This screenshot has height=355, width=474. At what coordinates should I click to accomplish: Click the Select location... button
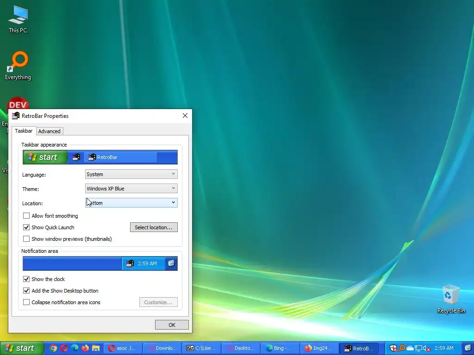pos(154,227)
